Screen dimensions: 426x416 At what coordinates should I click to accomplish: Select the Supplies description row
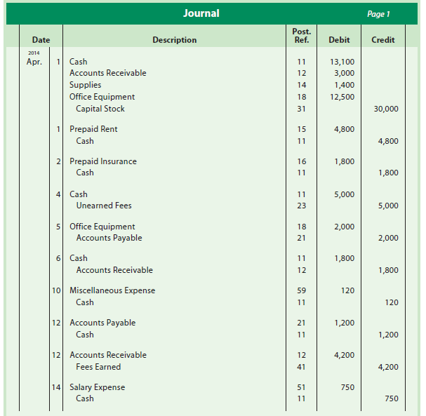coord(85,85)
